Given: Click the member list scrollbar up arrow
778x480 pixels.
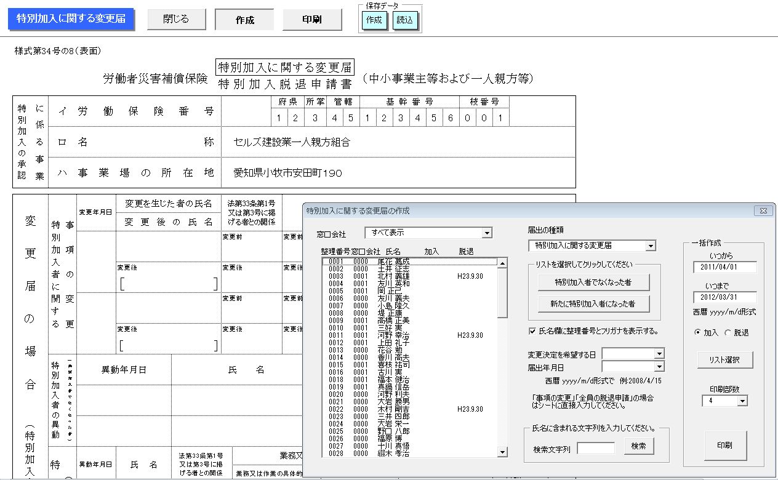Looking at the screenshot, I should coord(502,263).
